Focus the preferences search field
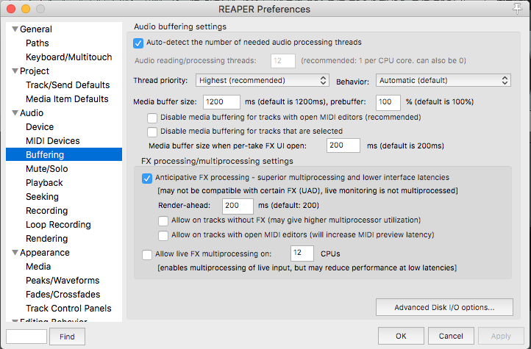This screenshot has height=349, width=531. (26, 337)
